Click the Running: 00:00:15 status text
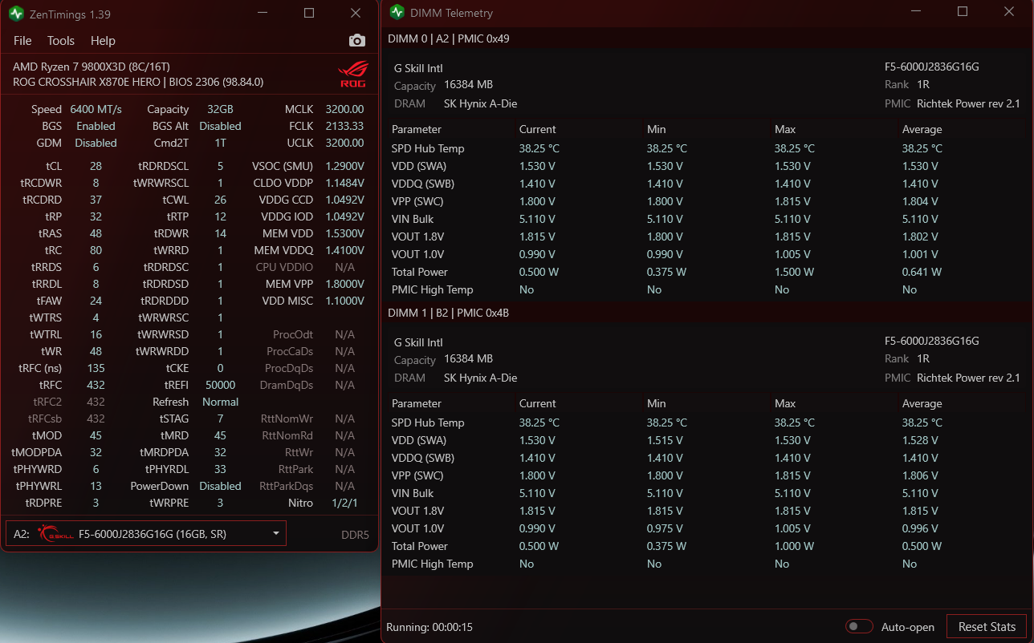The height and width of the screenshot is (643, 1034). [x=429, y=627]
